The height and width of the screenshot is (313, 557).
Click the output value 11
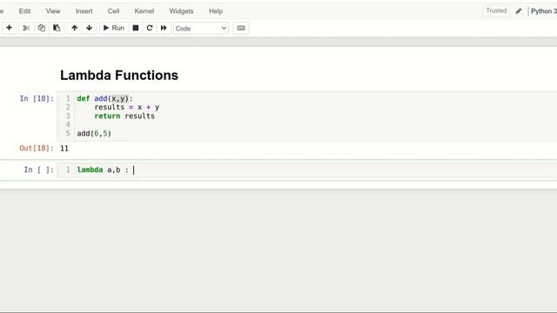[64, 149]
